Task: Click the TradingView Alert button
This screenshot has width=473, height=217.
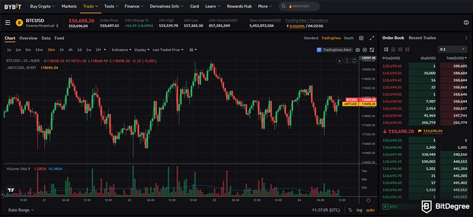Action: click(334, 50)
